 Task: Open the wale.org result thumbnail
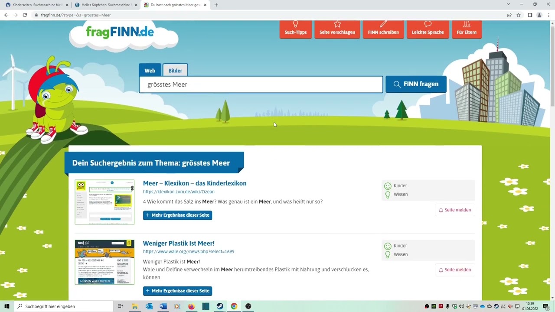104,262
